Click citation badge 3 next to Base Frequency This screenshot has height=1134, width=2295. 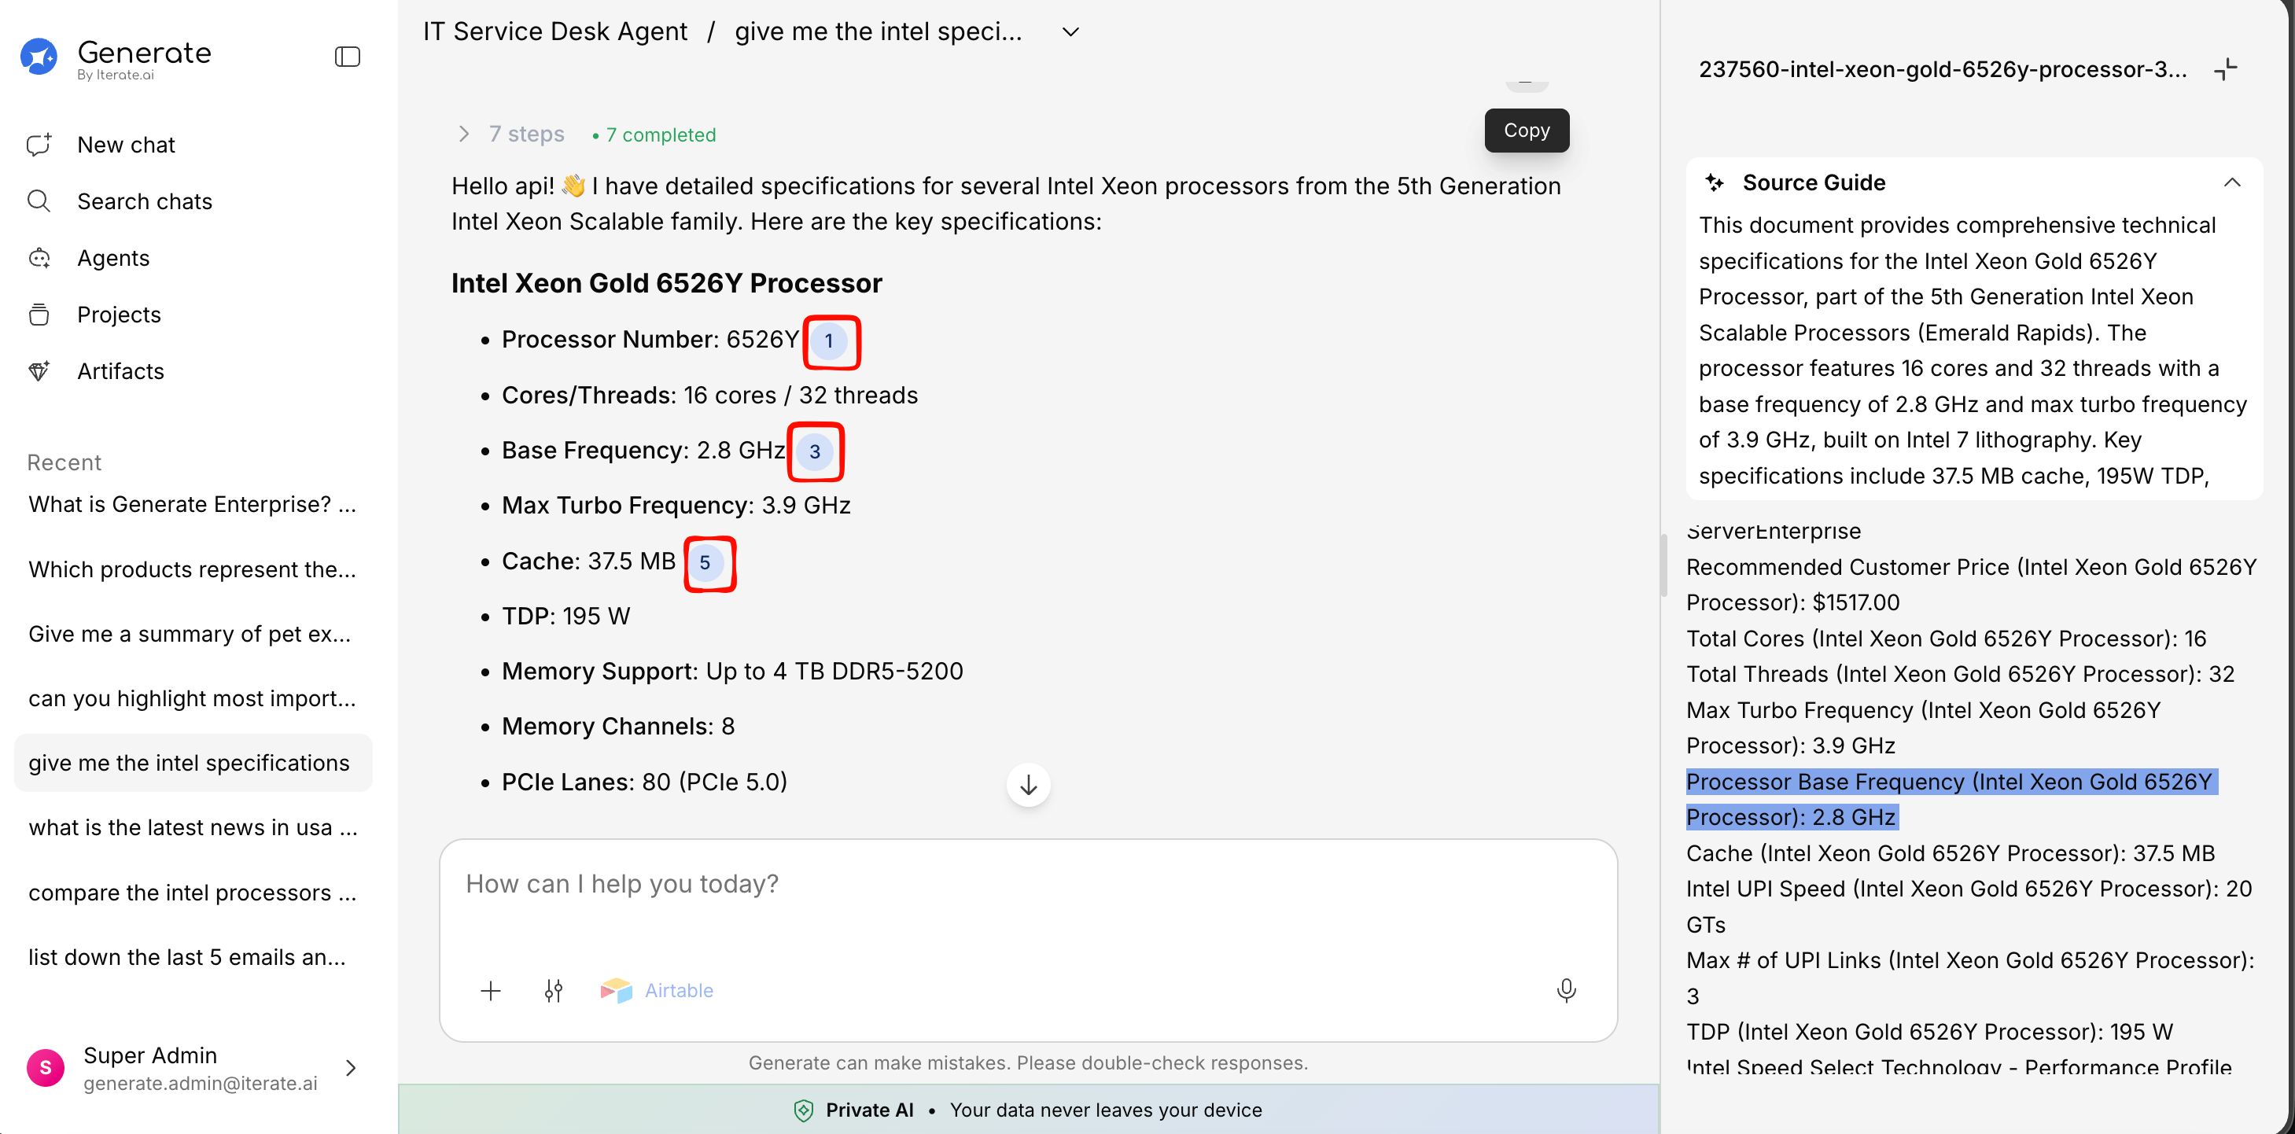[x=814, y=451]
